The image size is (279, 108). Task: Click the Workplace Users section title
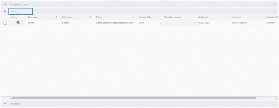tap(19, 4)
